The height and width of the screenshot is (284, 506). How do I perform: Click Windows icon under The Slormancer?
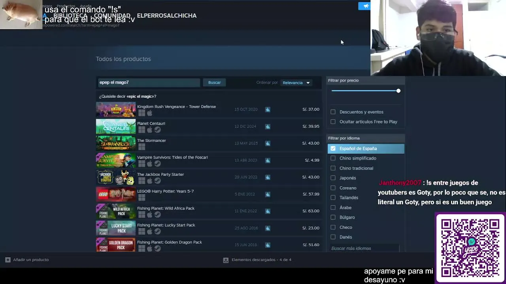coord(142,147)
